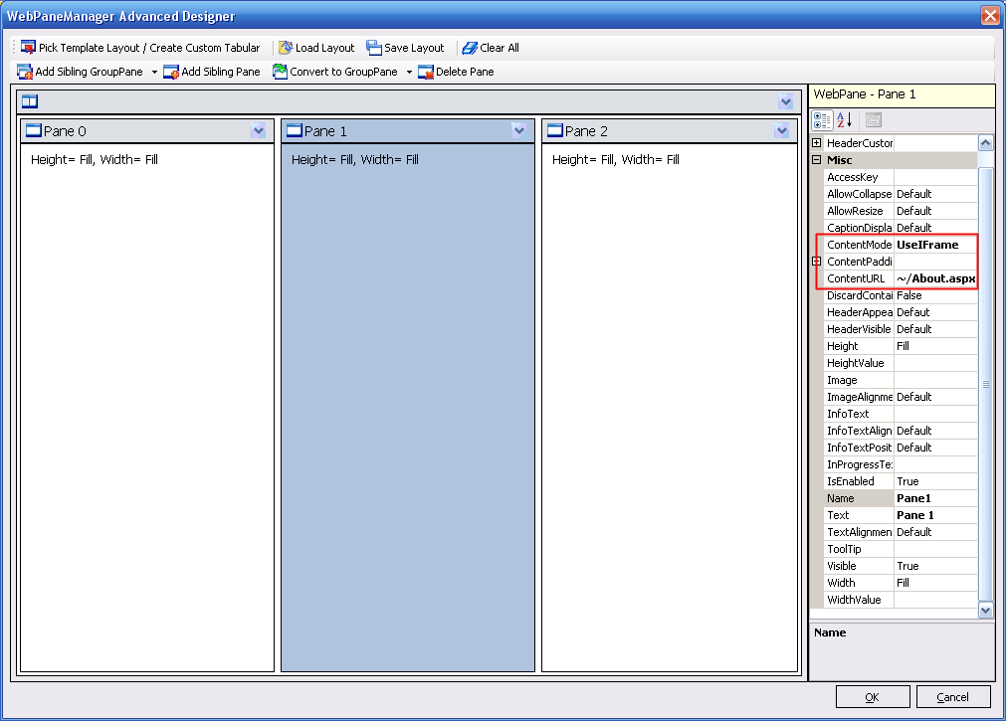Image resolution: width=1006 pixels, height=721 pixels.
Task: Open Convert to GroupPane dropdown arrow
Action: pos(408,73)
